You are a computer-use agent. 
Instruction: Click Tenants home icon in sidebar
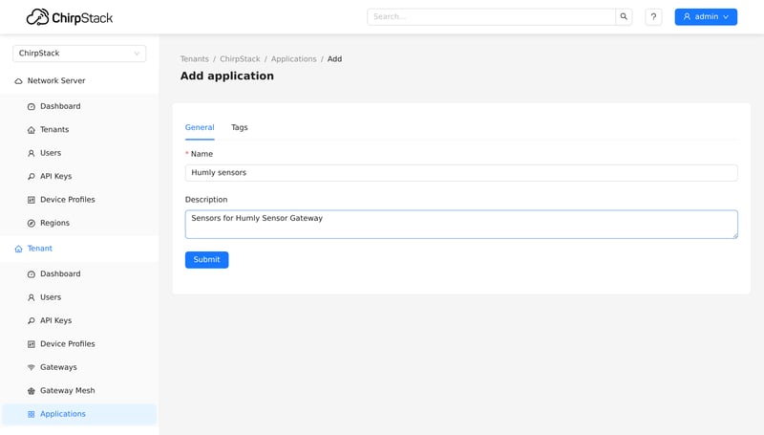(32, 130)
